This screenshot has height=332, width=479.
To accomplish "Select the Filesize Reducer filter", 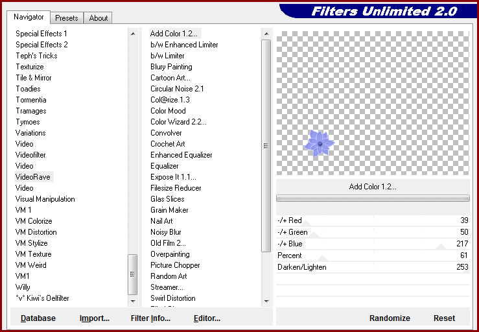I will coord(176,188).
